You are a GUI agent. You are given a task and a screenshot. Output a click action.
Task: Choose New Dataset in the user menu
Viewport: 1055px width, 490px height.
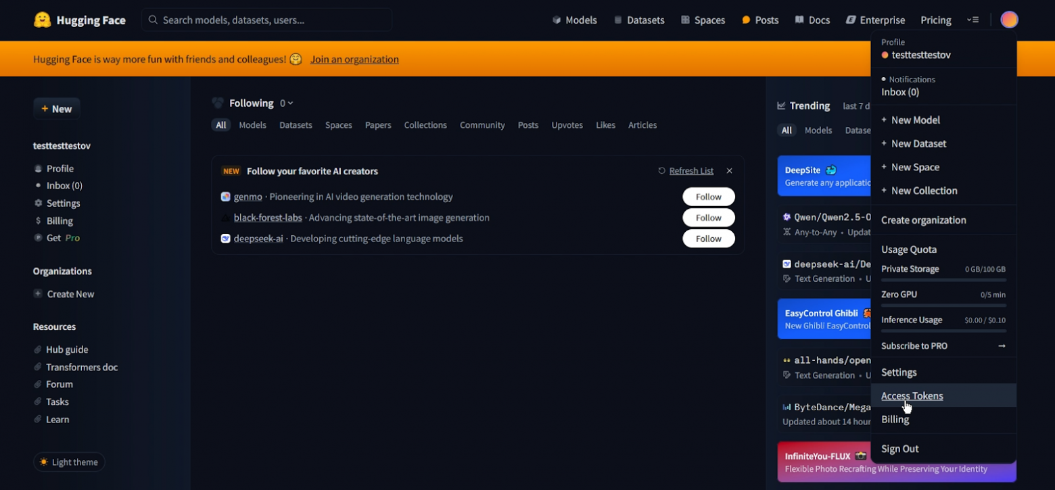pos(943,143)
